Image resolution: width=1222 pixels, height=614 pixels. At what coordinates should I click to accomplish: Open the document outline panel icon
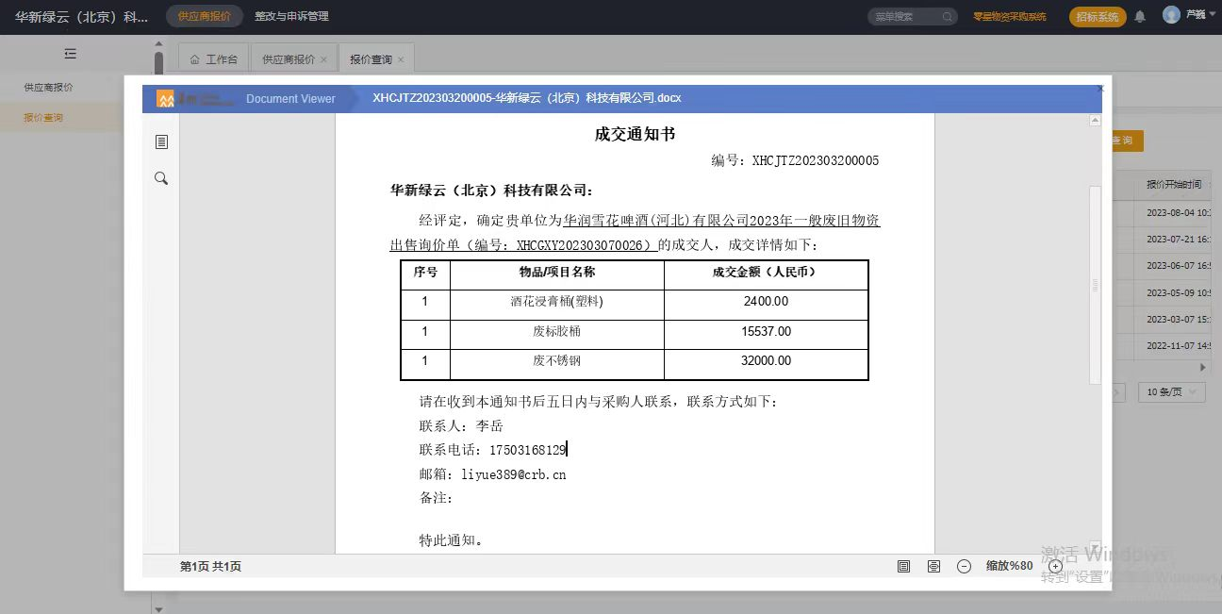[161, 141]
